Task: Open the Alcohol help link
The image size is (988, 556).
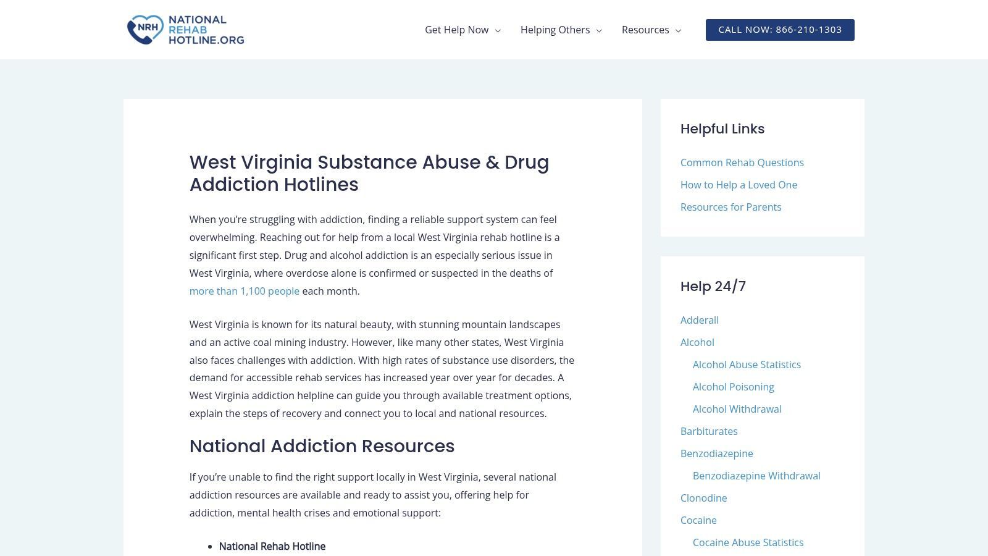Action: tap(697, 342)
